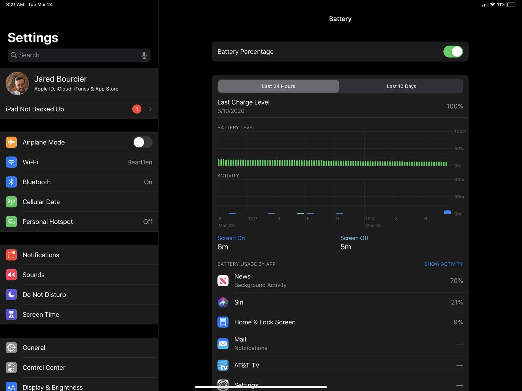Tap the Cellular Data antenna icon
522x391 pixels.
(11, 202)
